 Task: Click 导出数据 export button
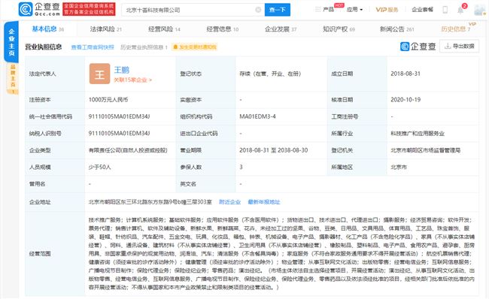point(459,46)
